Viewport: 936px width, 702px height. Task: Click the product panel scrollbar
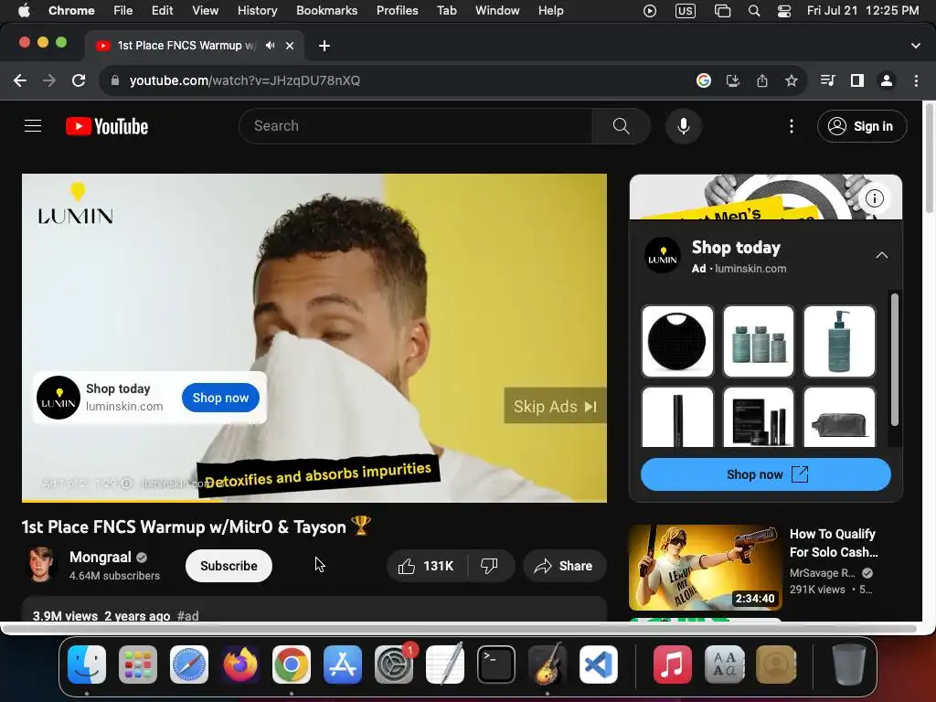[894, 359]
